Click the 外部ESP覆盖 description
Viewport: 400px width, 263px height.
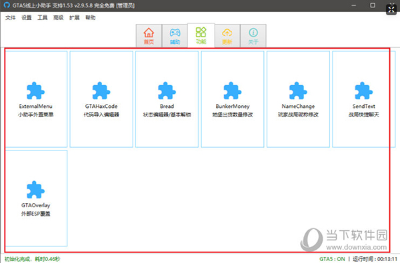(x=35, y=214)
